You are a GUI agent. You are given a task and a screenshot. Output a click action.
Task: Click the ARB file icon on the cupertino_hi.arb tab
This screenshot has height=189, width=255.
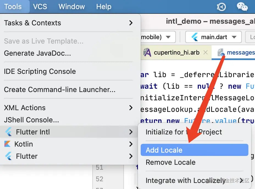(147, 52)
